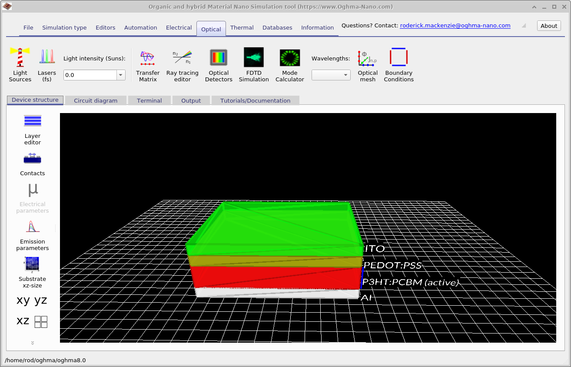
Task: Click the app logo in title bar
Action: [x=7, y=7]
